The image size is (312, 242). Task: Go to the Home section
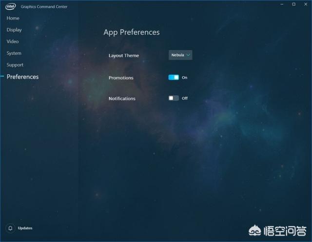click(13, 18)
